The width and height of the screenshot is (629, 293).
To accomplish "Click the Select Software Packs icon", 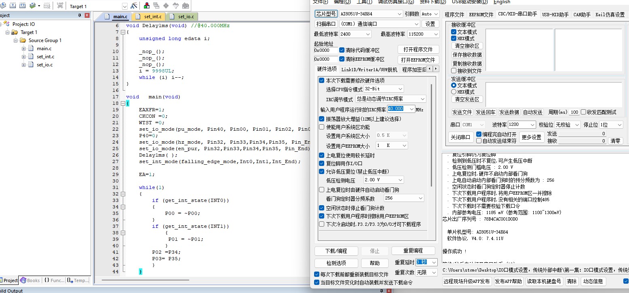I will click(175, 6).
